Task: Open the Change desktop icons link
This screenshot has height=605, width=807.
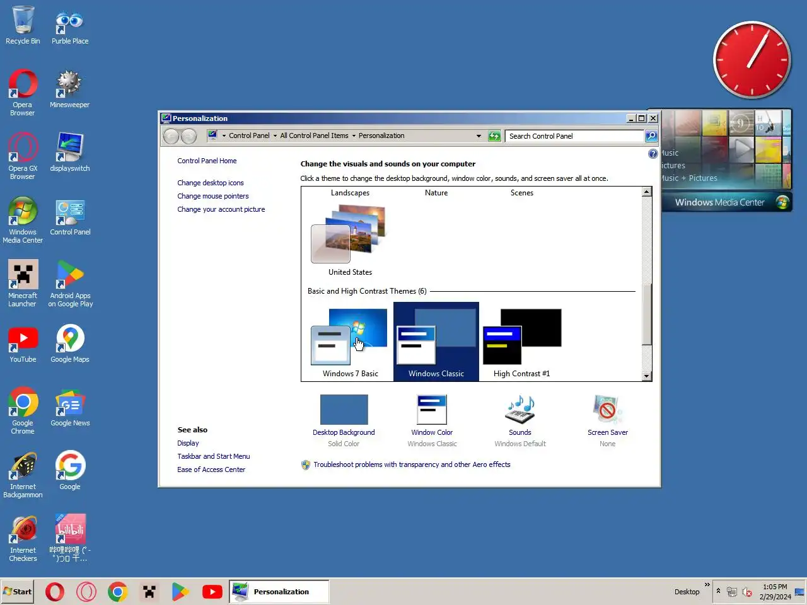Action: coord(211,183)
